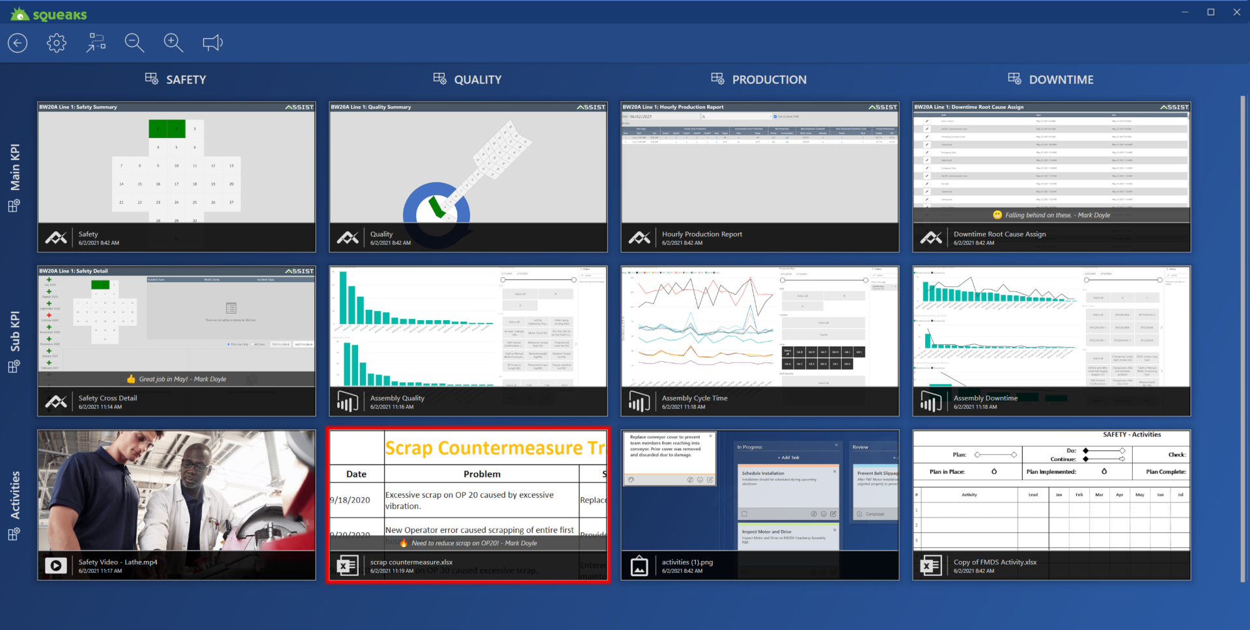Click the Activities row settings icon
Image resolution: width=1250 pixels, height=630 pixels.
pos(14,534)
